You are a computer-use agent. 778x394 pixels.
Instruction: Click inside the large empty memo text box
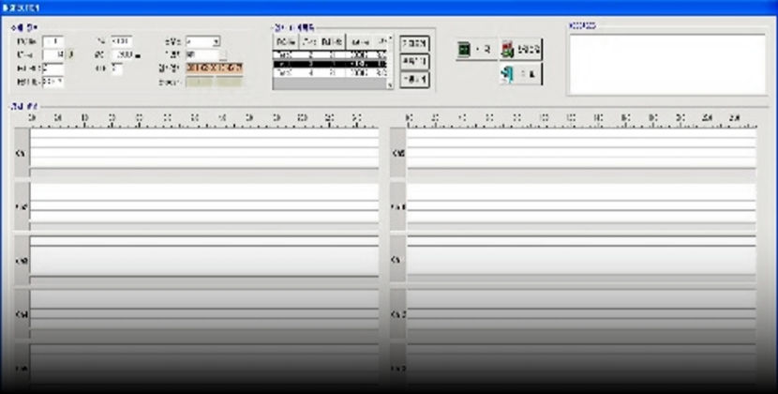click(667, 64)
